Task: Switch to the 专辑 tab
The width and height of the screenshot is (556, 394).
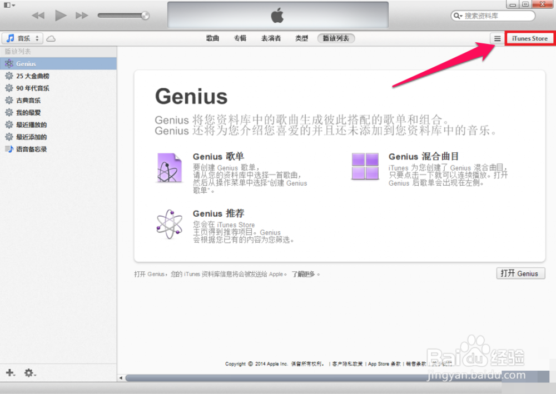Action: click(x=240, y=38)
